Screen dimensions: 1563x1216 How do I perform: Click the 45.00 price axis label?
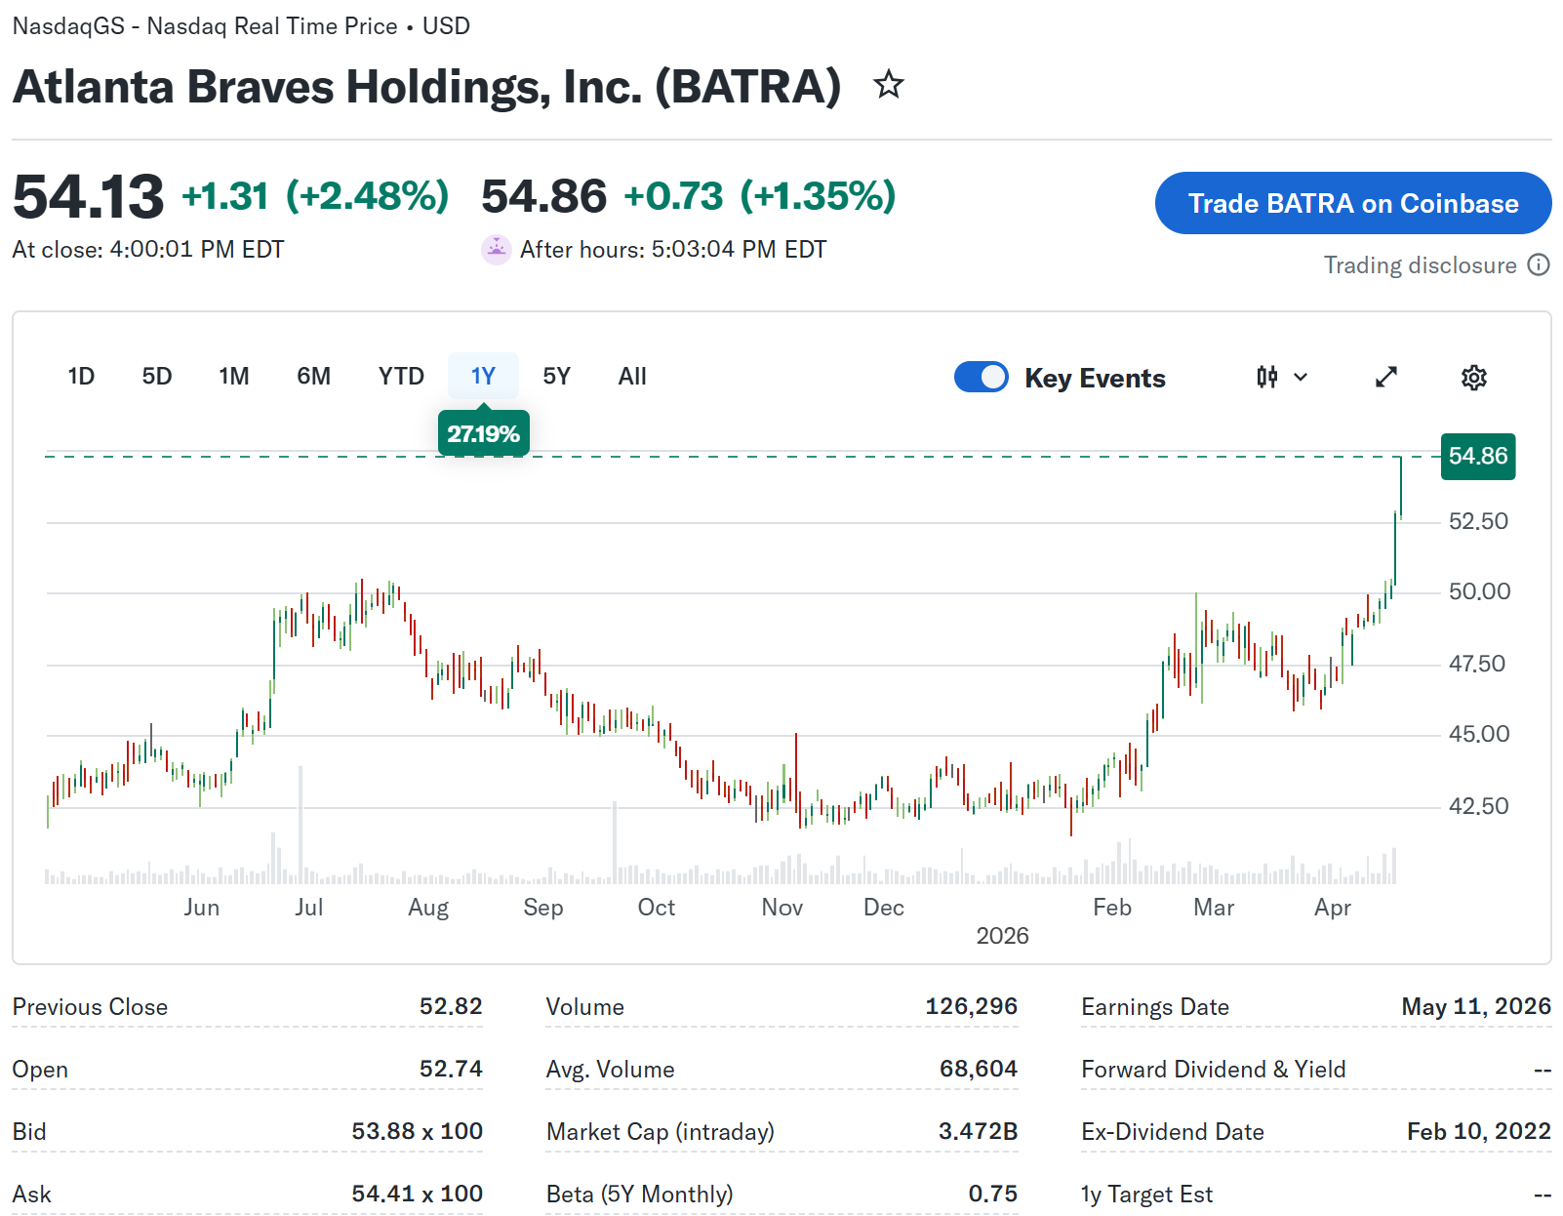tap(1479, 734)
